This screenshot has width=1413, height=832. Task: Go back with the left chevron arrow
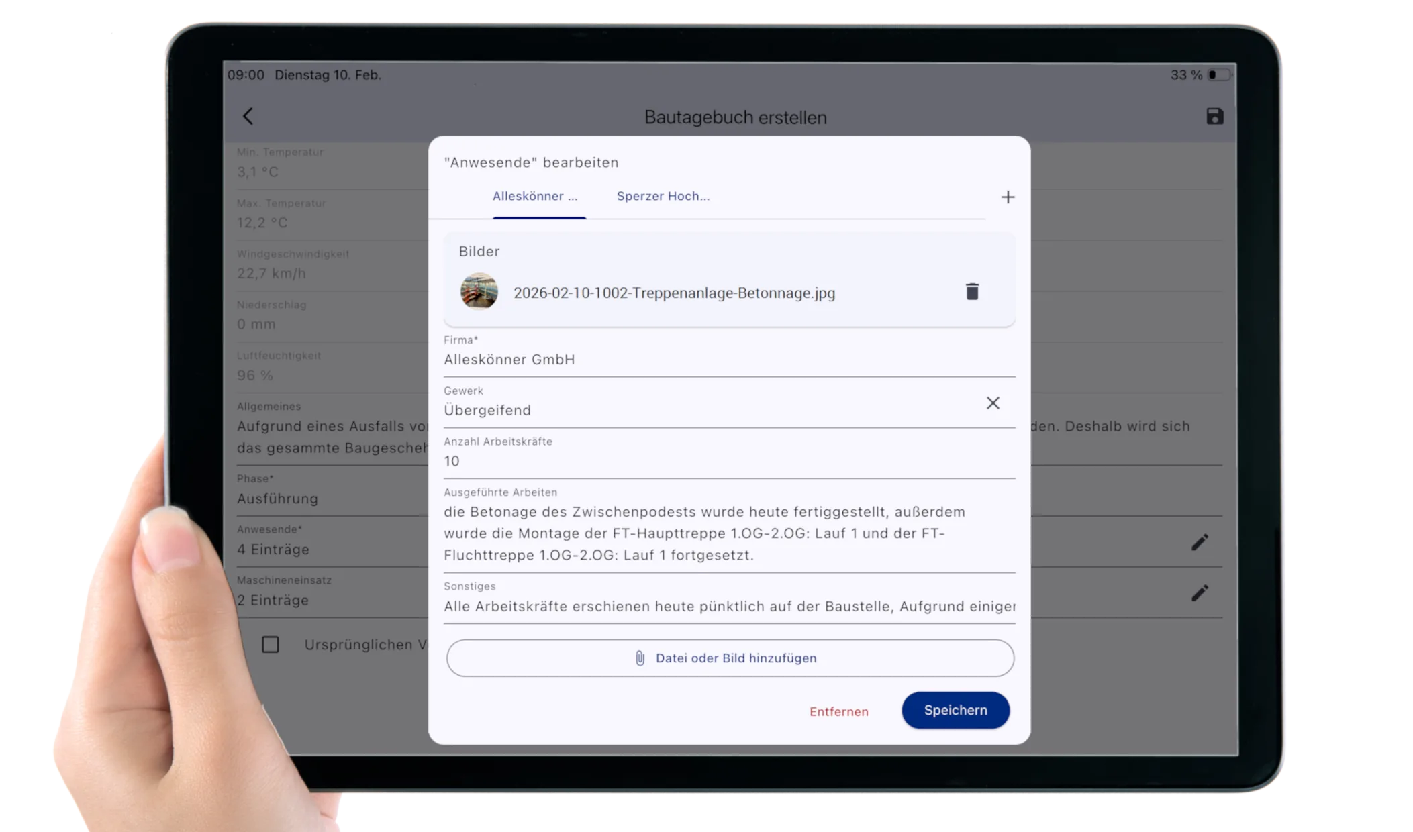(x=248, y=116)
